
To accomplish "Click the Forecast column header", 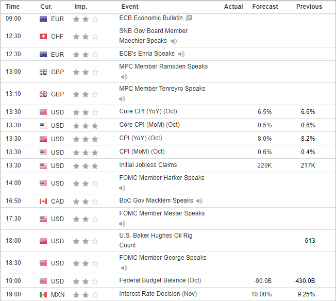I will (x=265, y=7).
